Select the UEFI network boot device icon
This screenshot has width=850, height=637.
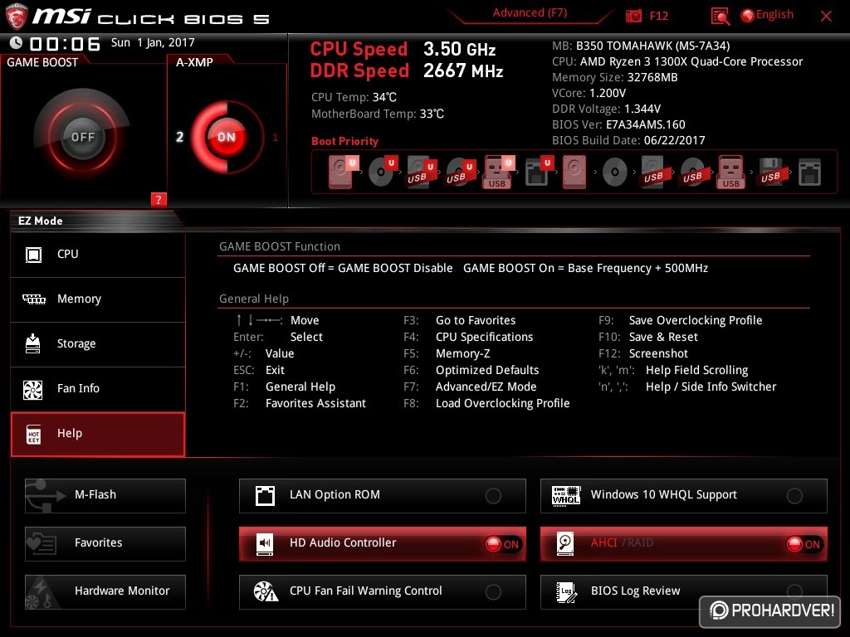point(538,172)
